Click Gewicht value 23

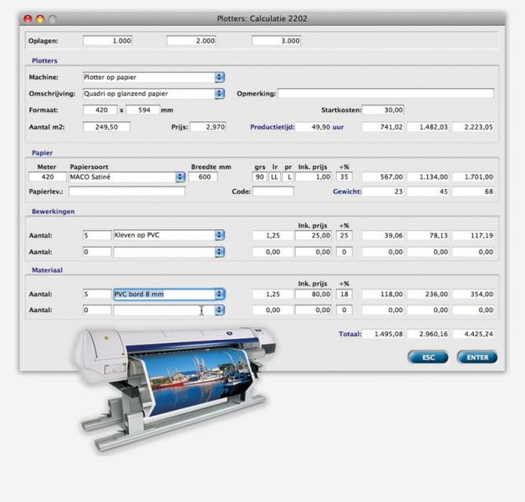click(383, 192)
